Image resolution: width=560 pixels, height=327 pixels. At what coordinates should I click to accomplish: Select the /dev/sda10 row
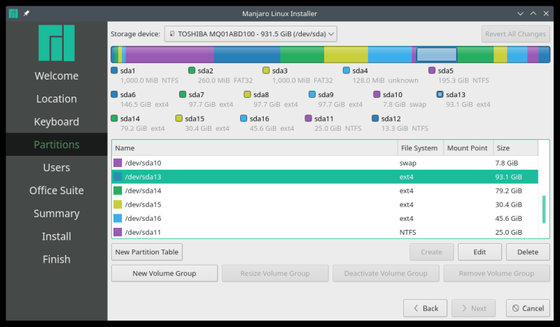pos(325,163)
